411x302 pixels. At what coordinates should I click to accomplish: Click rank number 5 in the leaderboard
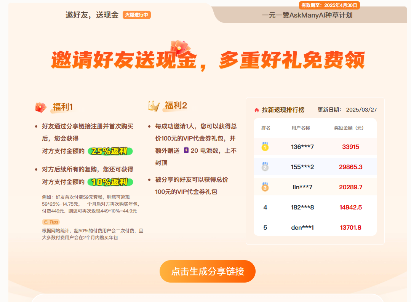[x=265, y=228]
